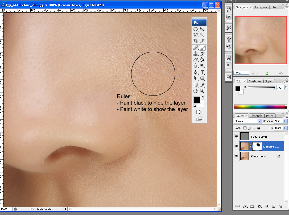Select the Zoom magnifier tool
This screenshot has width=289, height=215.
(203, 91)
